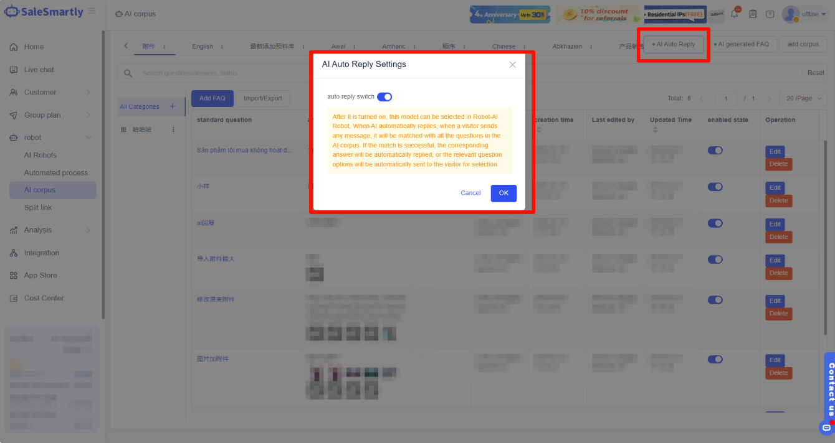Screen dimensions: 835x443
Task: Toggle the auto reply switch
Action: [384, 96]
